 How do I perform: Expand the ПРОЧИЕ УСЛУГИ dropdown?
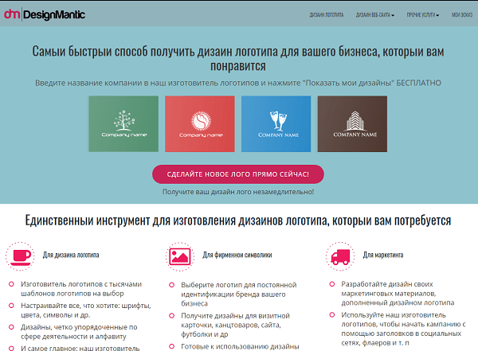coord(423,14)
